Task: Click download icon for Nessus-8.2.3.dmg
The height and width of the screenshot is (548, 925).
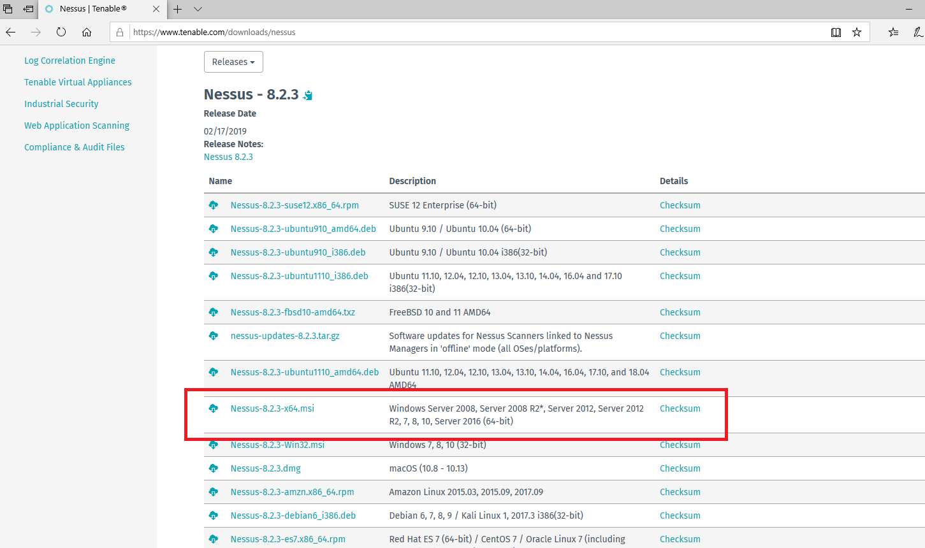Action: [214, 468]
